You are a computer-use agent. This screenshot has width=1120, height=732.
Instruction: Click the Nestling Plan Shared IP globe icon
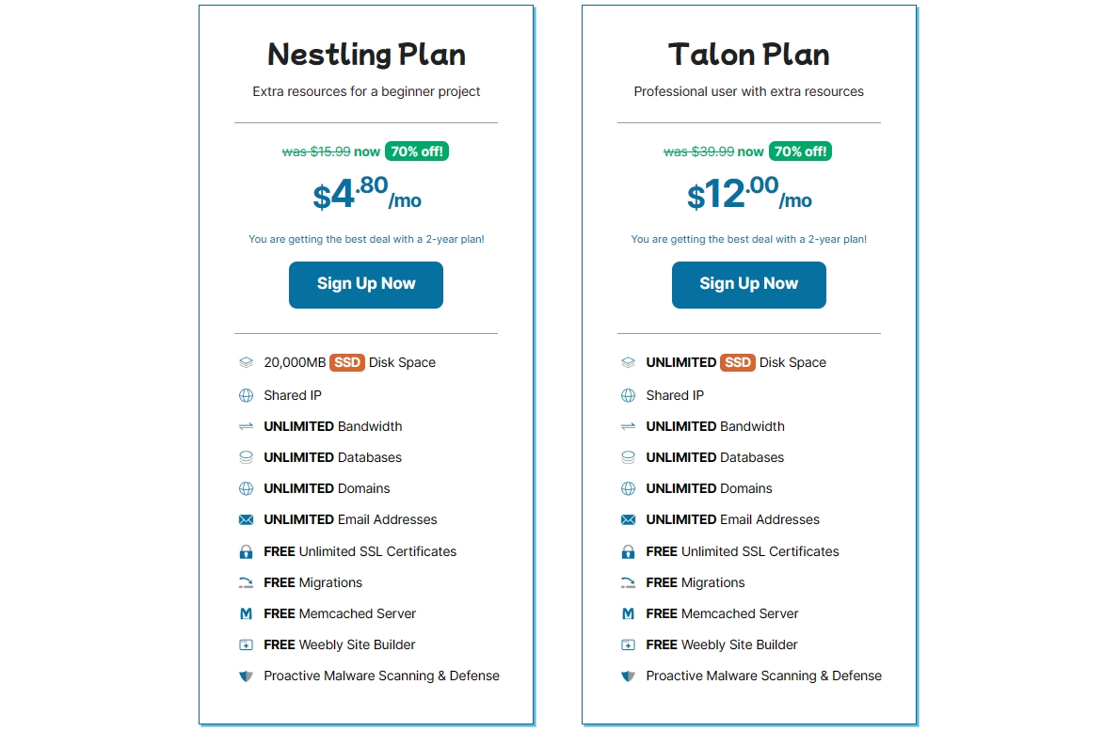(246, 395)
